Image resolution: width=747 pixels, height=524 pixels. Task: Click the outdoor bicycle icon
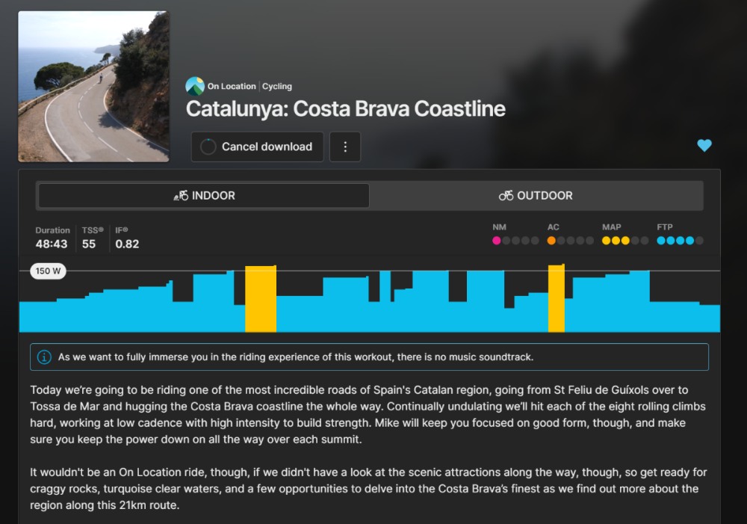point(506,196)
